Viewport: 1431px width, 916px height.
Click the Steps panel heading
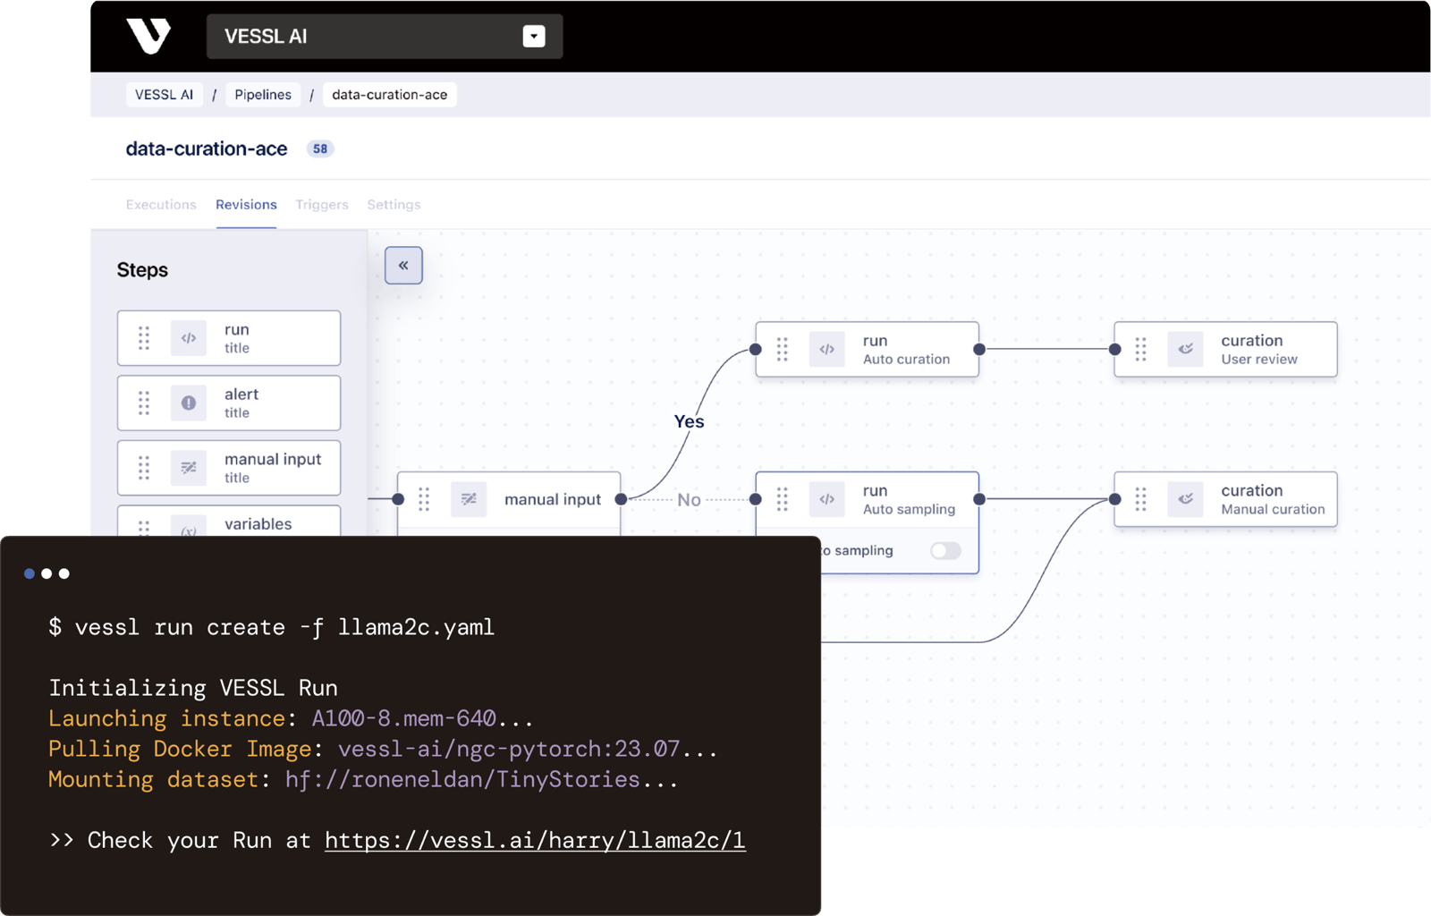pos(142,270)
